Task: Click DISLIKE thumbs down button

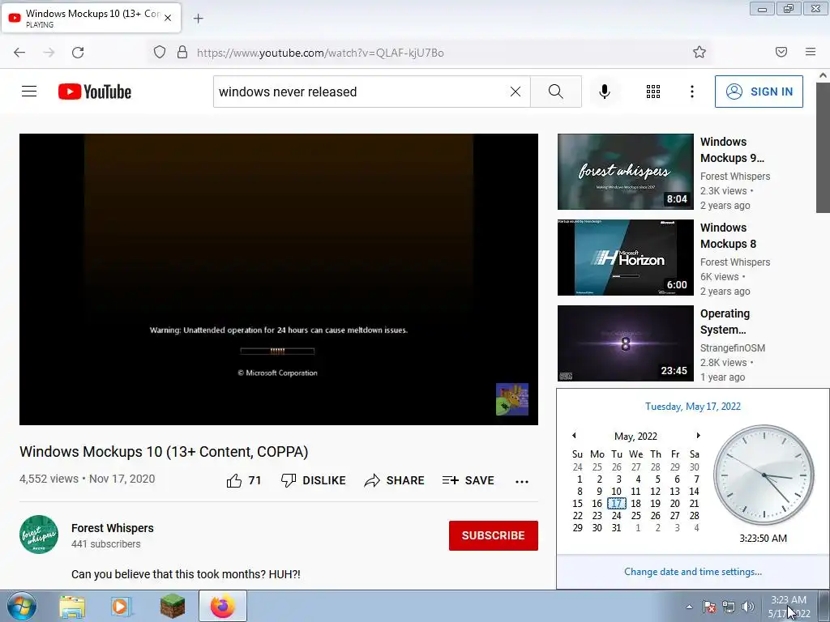Action: pos(314,480)
